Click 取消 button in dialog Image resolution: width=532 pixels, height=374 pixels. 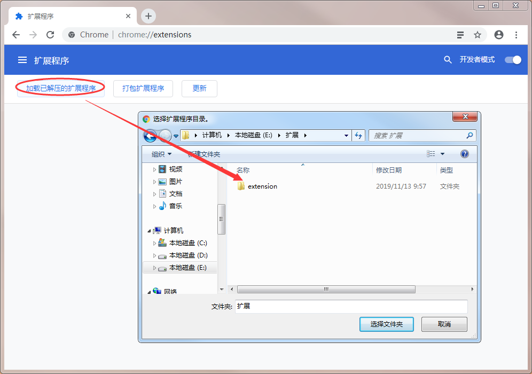[444, 324]
